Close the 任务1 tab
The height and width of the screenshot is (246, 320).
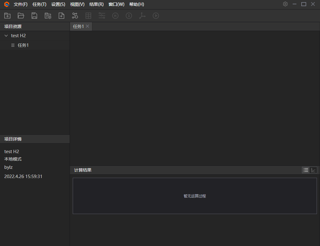[87, 26]
